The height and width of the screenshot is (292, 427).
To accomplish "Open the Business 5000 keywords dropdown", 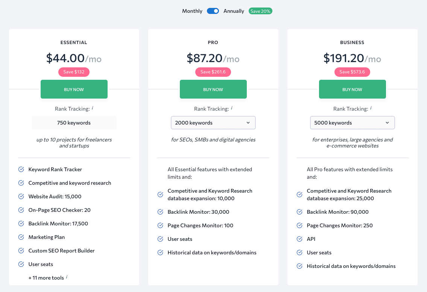I will 353,123.
